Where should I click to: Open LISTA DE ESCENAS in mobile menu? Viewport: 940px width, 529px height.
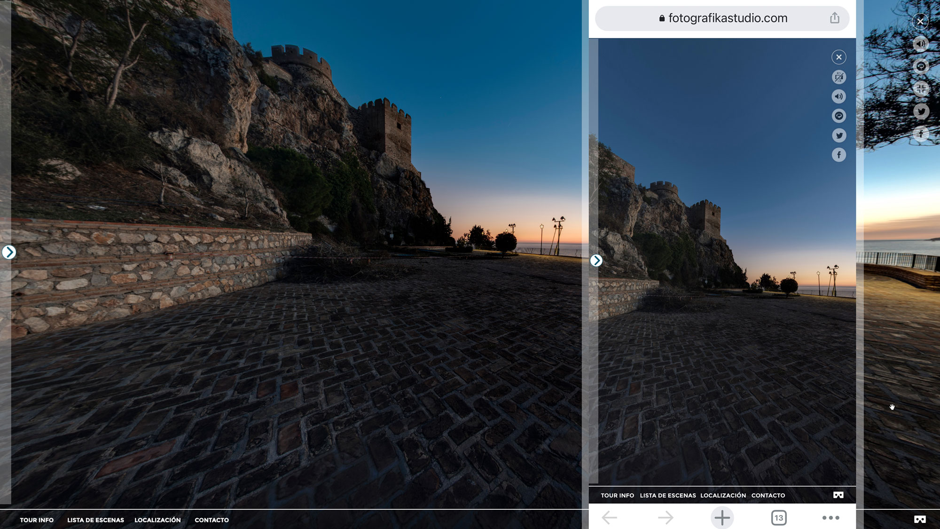coord(668,496)
